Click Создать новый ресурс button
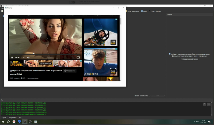The image size is (214, 125). (x=190, y=59)
